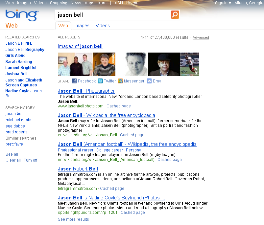The width and height of the screenshot is (264, 225).
Task: Open thumbnail of man in striped shirt
Action: pos(104,64)
